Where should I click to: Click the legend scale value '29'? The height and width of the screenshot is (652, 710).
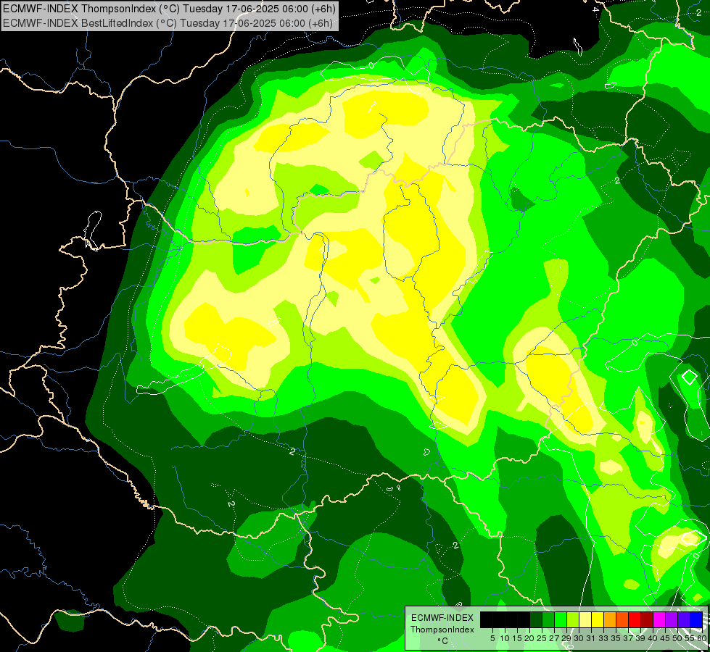tap(566, 638)
